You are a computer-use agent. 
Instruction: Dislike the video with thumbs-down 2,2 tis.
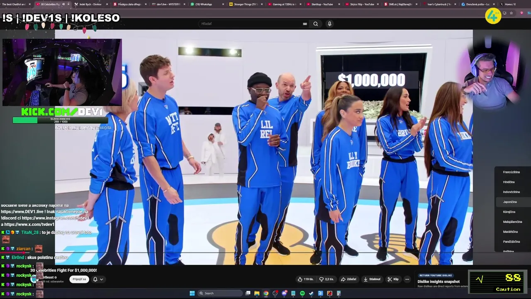(326, 279)
